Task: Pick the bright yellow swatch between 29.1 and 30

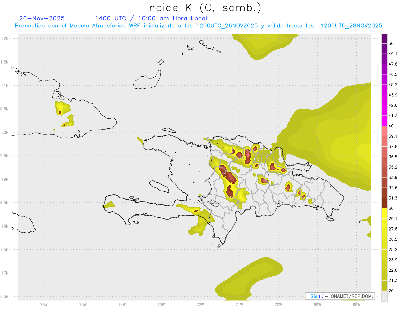Action: [384, 213]
